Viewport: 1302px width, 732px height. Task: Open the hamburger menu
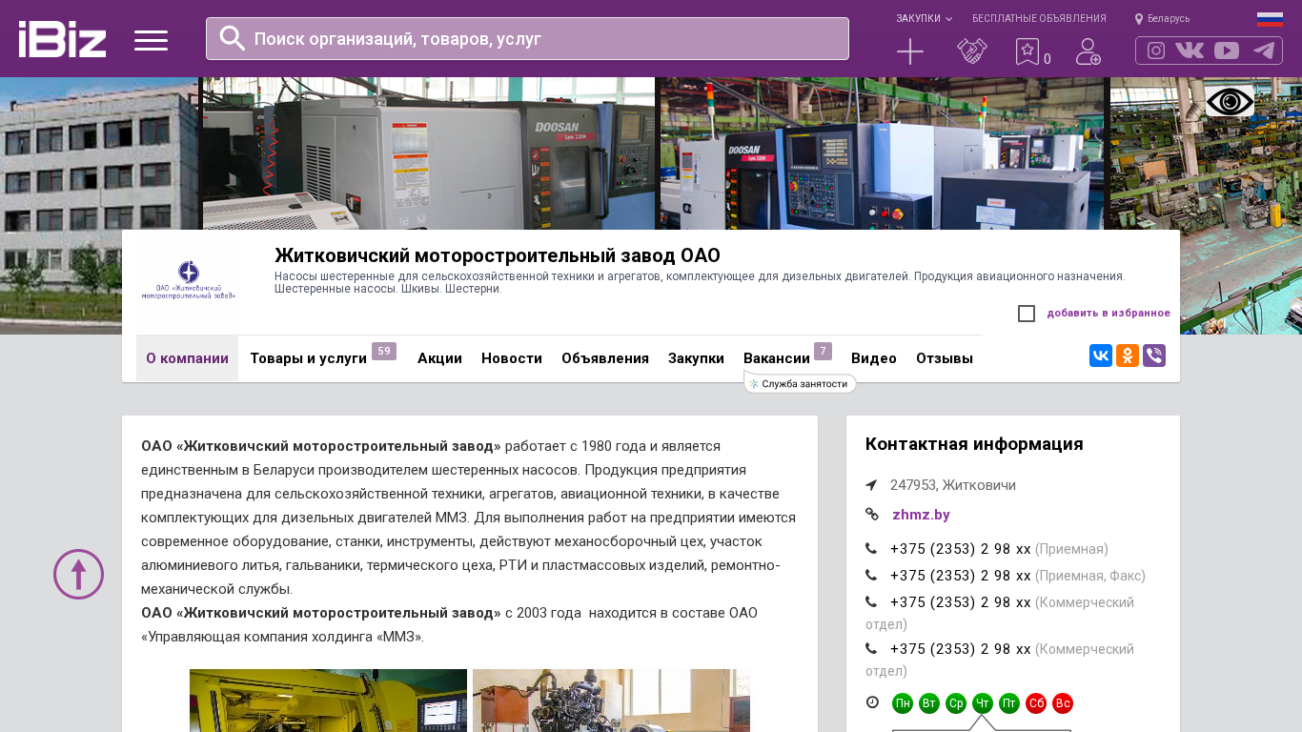pos(151,40)
